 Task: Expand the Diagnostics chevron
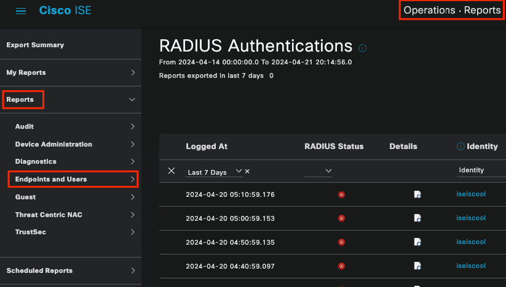tap(133, 161)
